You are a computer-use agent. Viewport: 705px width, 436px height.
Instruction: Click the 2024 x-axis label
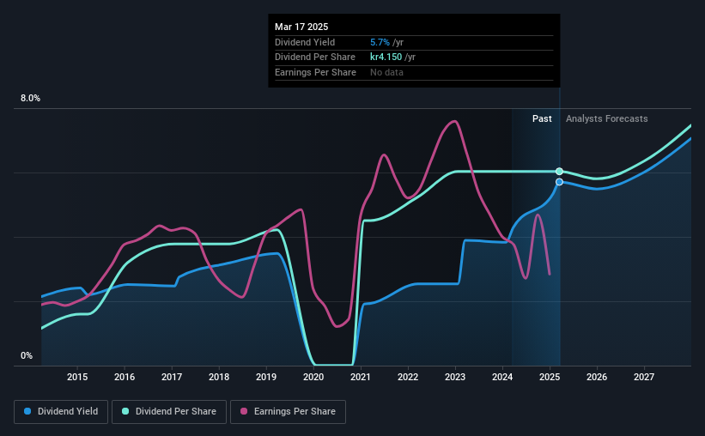pyautogui.click(x=502, y=377)
